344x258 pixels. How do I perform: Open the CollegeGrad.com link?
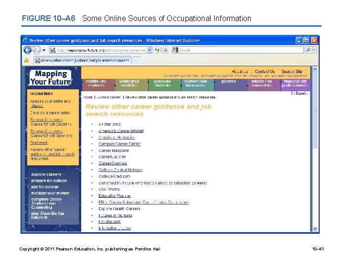click(114, 176)
